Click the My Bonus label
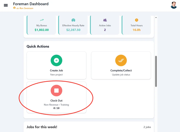This screenshot has width=180, height=132. coord(42,25)
